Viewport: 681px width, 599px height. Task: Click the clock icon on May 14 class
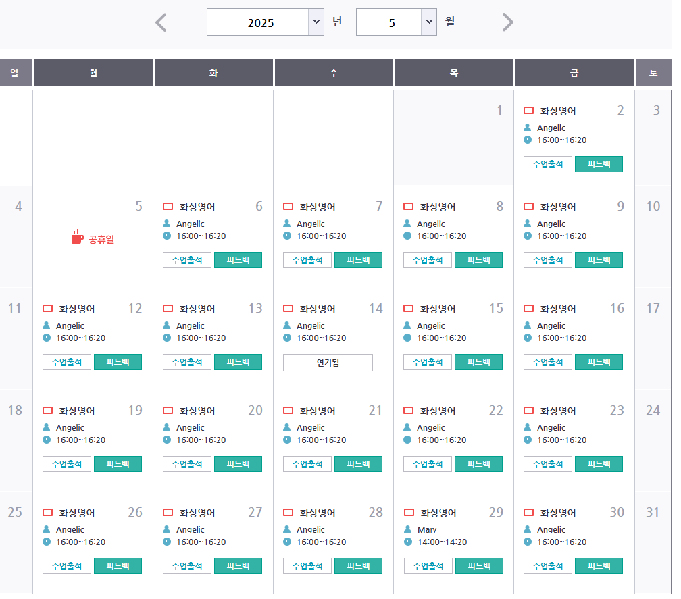[287, 338]
